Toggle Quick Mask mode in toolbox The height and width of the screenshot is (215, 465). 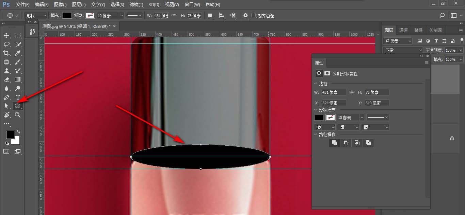6,151
